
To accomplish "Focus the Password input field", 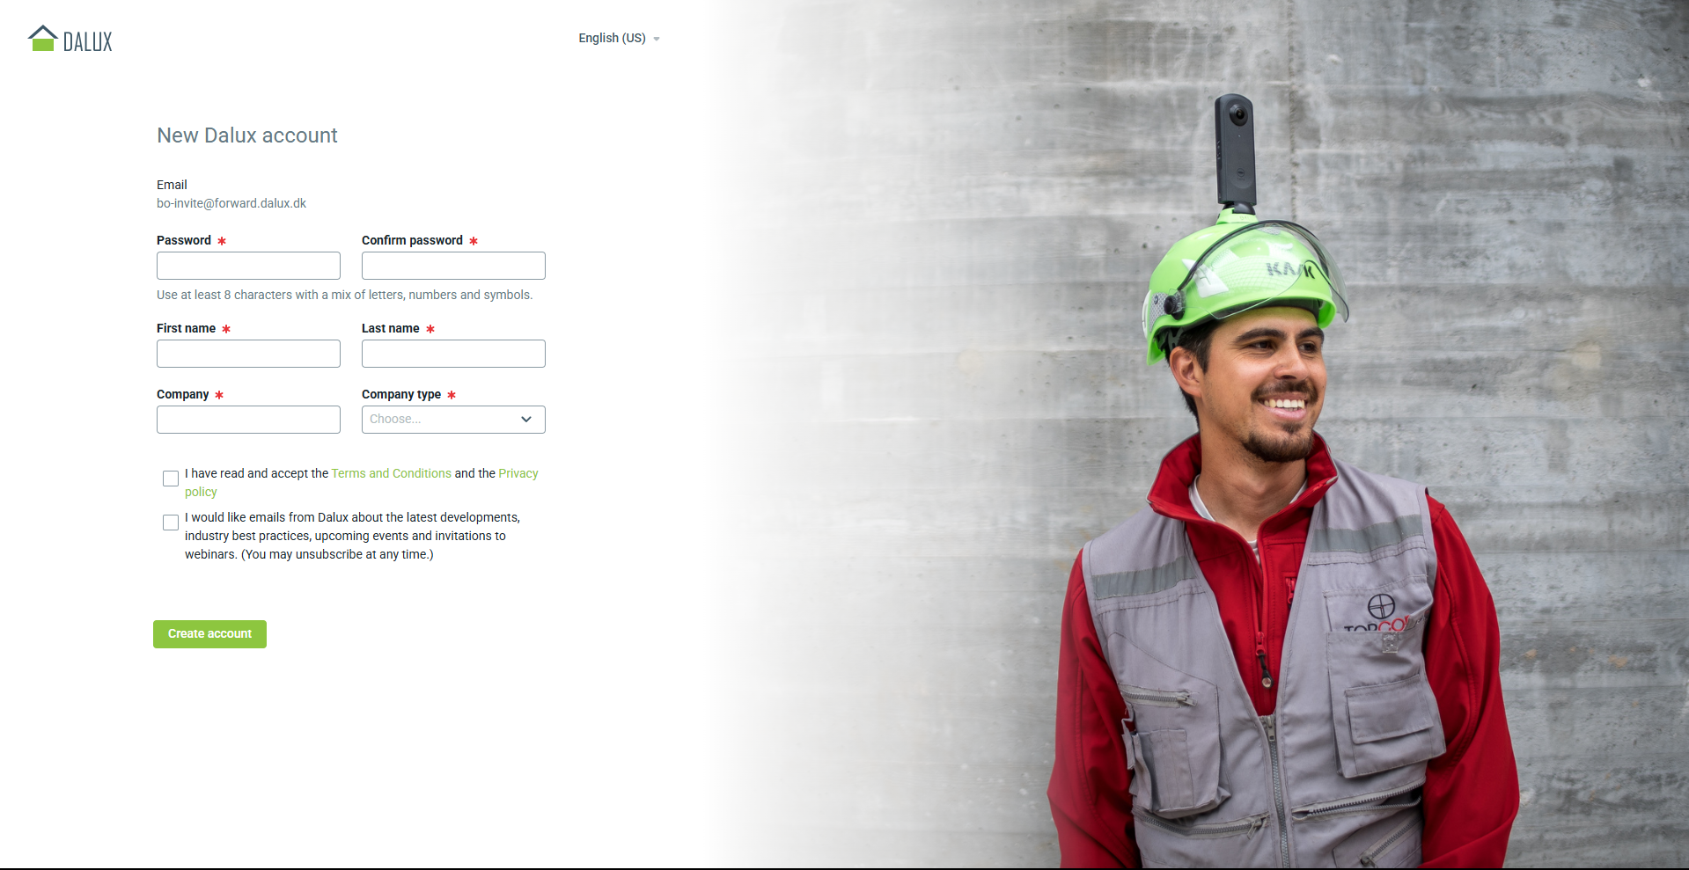I will pyautogui.click(x=248, y=266).
